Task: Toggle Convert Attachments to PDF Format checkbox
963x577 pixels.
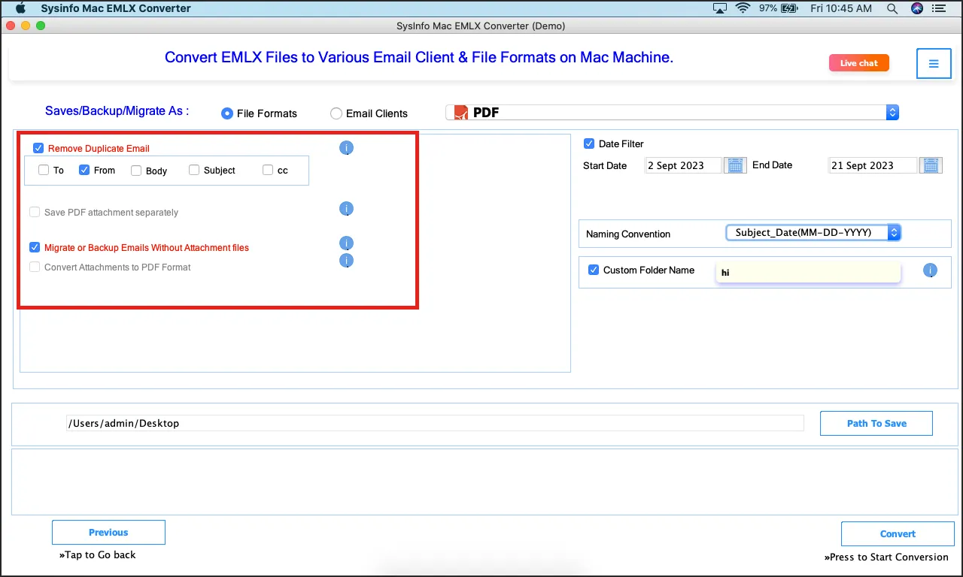Action: [x=35, y=267]
